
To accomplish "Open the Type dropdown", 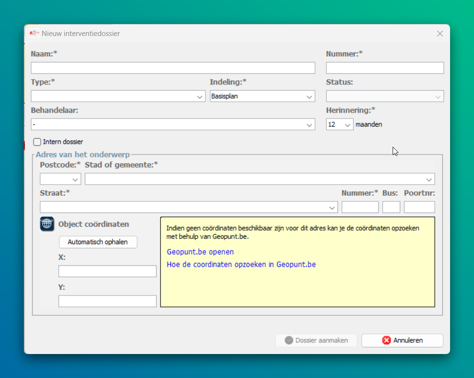I will coord(118,96).
